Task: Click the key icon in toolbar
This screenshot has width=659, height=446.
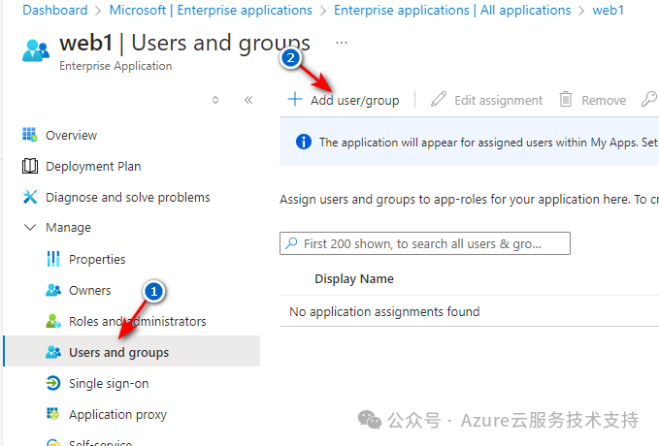Action: click(x=649, y=100)
